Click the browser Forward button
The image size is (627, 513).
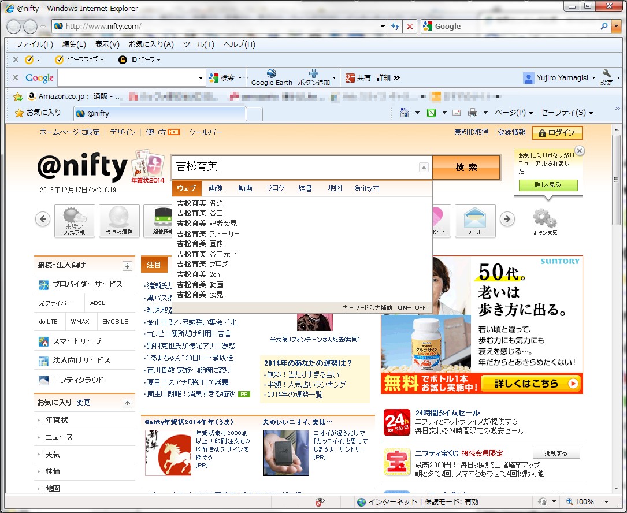coord(30,27)
